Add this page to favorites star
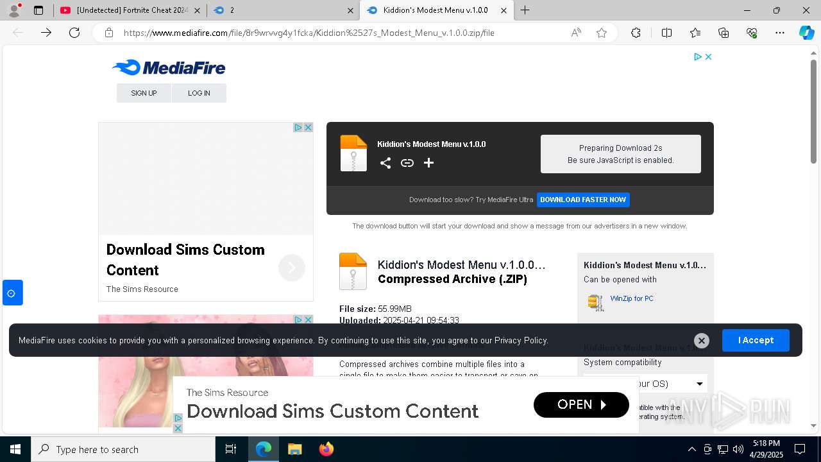 click(602, 33)
